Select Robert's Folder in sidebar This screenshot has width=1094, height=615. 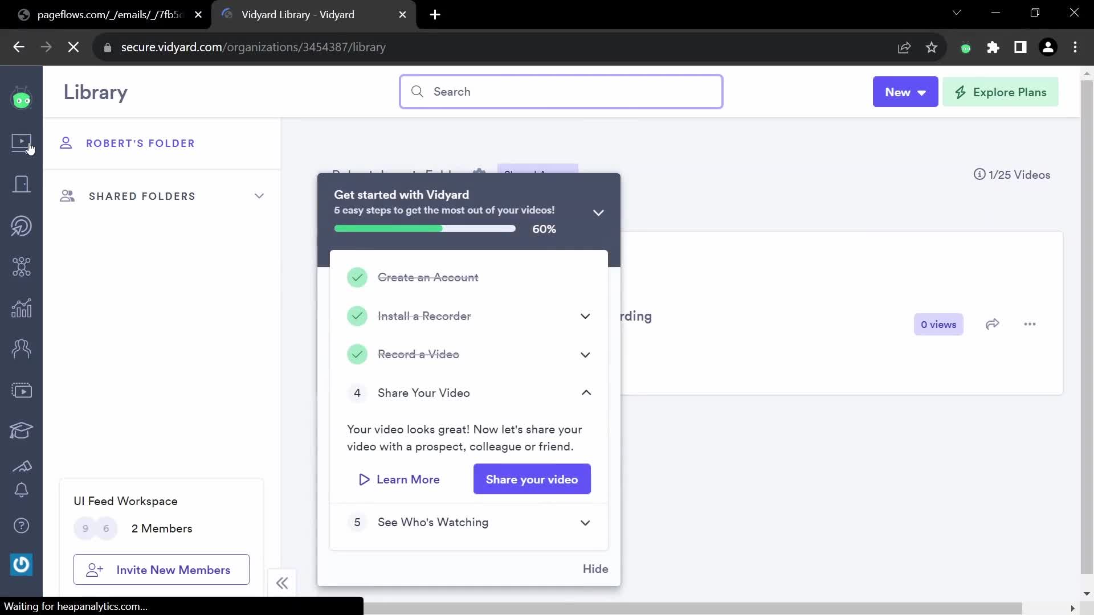point(140,143)
